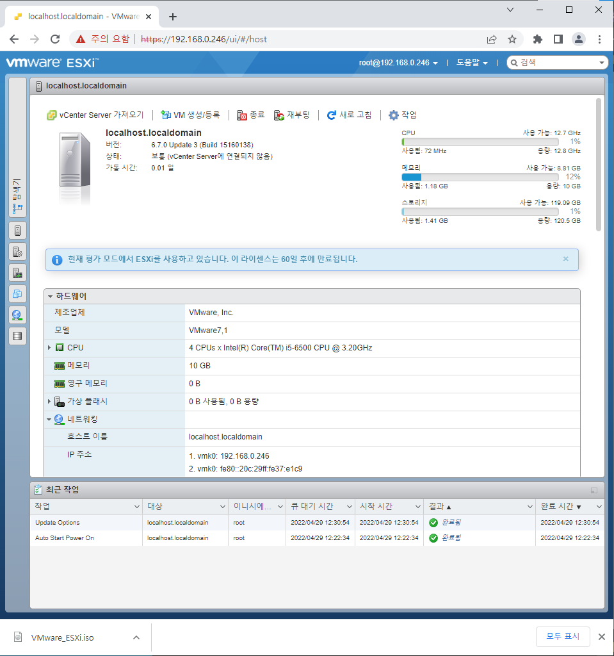Open the 도움말 help dropdown
Image resolution: width=614 pixels, height=656 pixels.
coord(472,63)
